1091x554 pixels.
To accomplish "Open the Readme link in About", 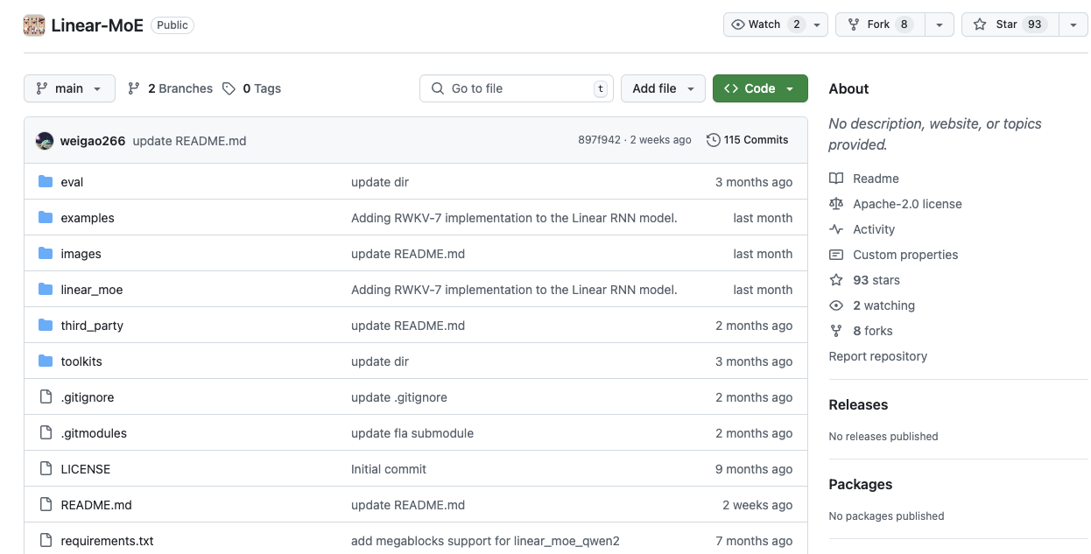I will click(x=876, y=179).
